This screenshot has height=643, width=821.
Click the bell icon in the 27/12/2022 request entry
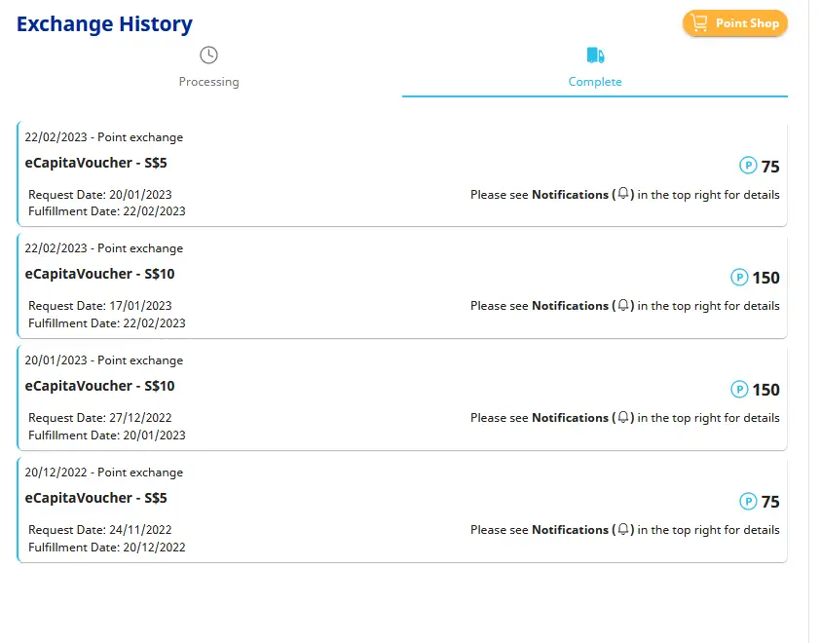point(623,417)
